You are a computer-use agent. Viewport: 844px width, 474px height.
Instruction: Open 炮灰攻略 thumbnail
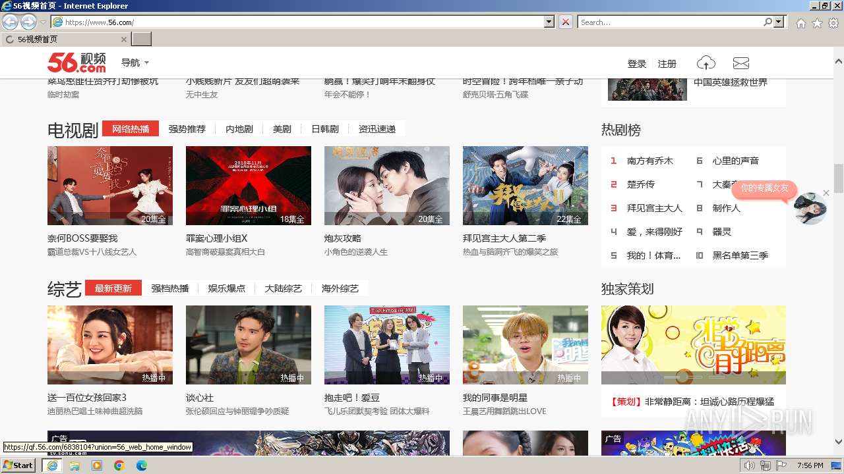tap(387, 186)
